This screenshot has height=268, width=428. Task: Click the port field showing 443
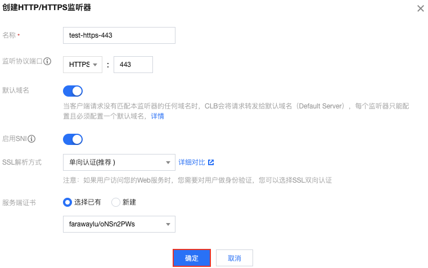click(x=133, y=65)
